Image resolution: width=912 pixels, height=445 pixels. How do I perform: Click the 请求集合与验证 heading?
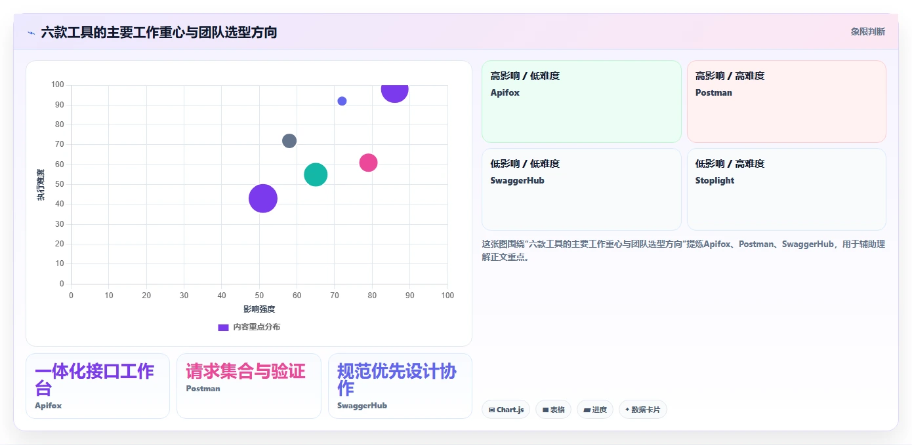[x=245, y=372]
